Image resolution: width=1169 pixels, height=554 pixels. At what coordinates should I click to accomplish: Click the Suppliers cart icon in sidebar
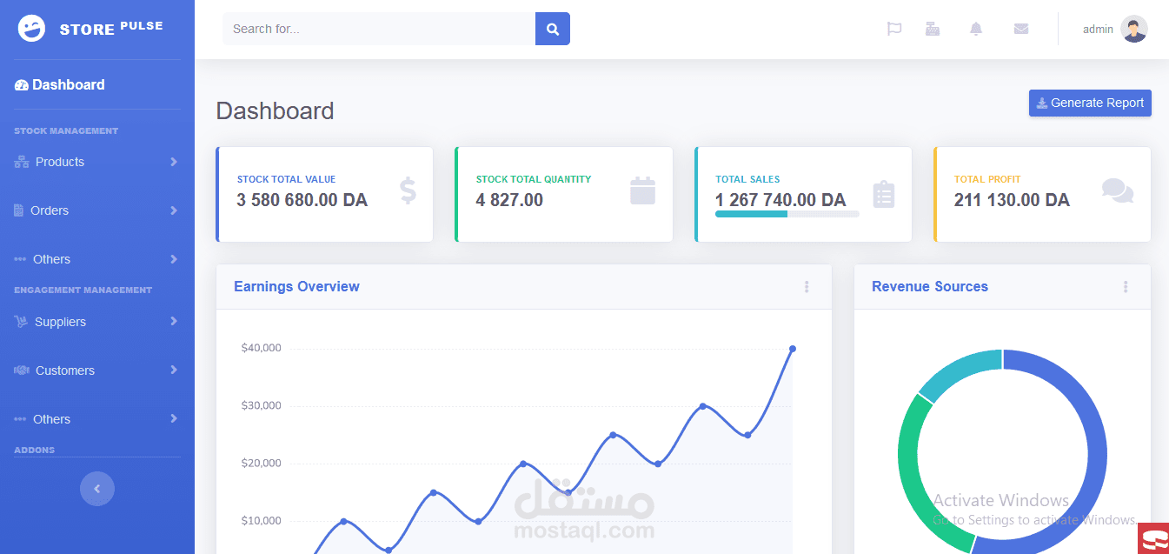coord(21,322)
